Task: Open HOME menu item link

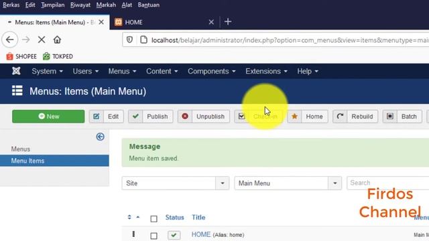Action: click(201, 234)
